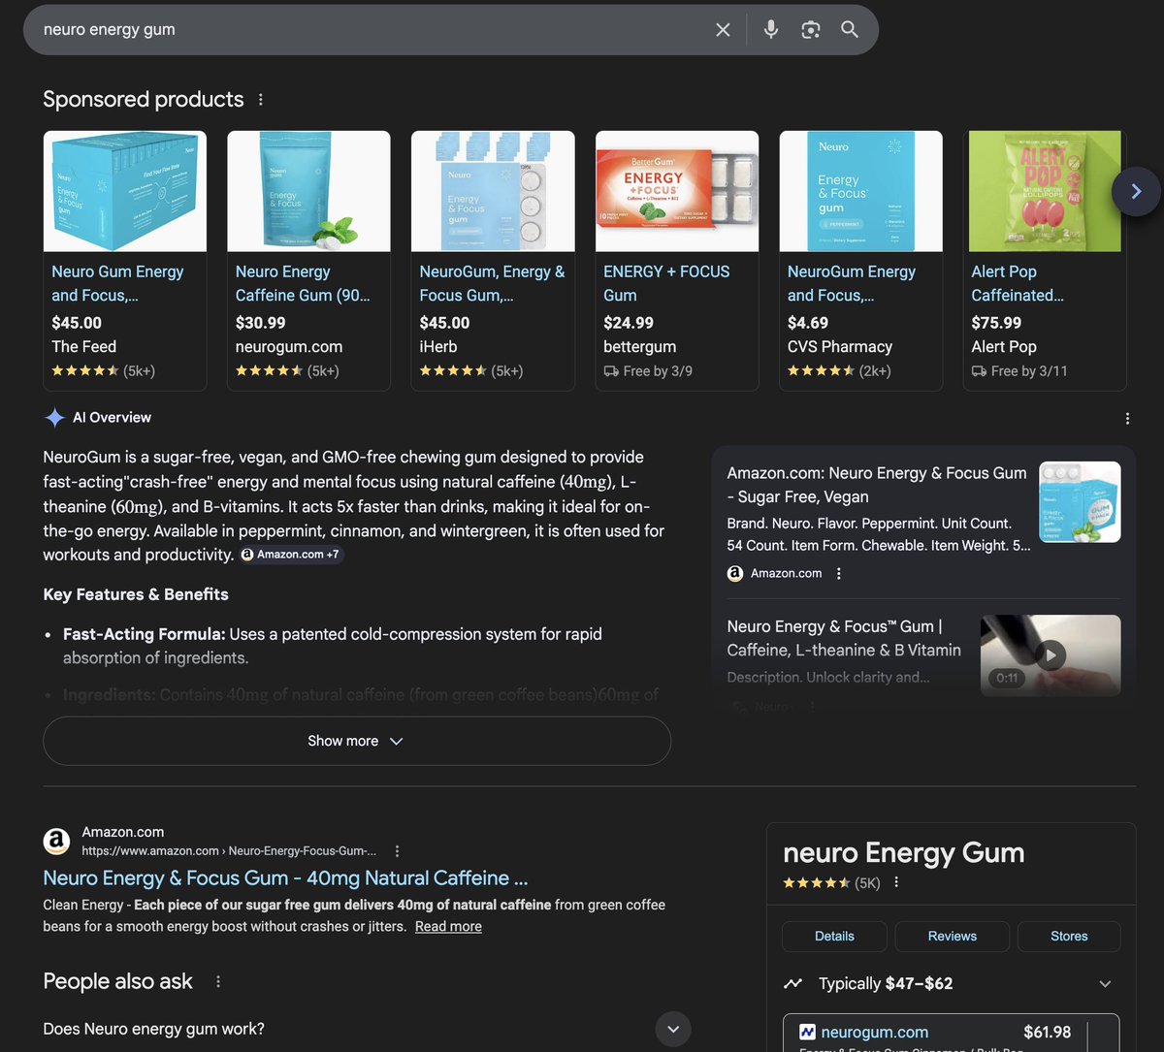Image resolution: width=1164 pixels, height=1052 pixels.
Task: Open NeuroGum Energy listing from CVS Pharmacy
Action: point(852,283)
